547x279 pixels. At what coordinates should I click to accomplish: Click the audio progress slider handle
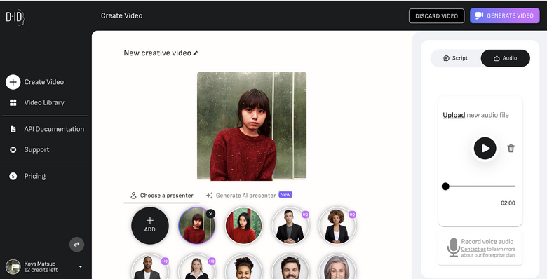445,186
